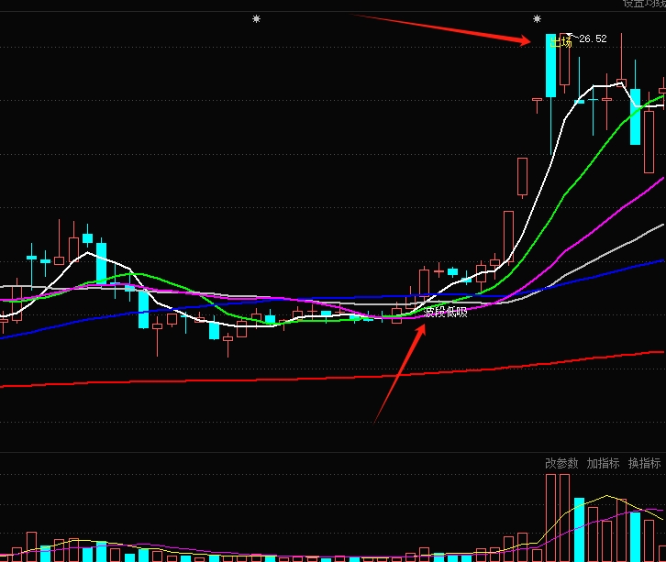Click the asterisk marker at top center-left
The width and height of the screenshot is (666, 562).
point(257,18)
